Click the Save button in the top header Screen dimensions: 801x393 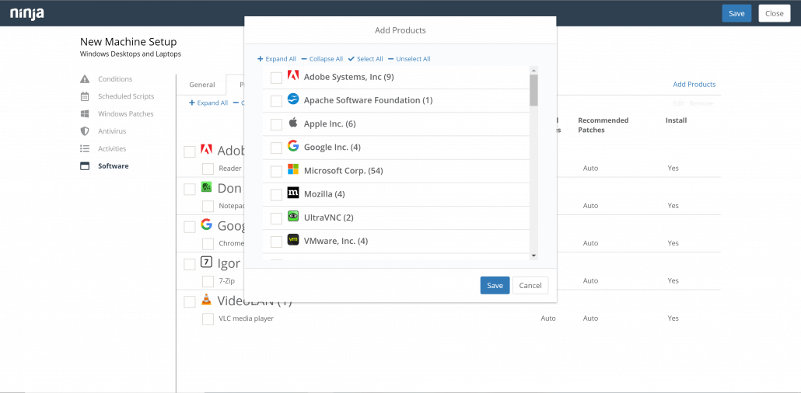pyautogui.click(x=736, y=13)
